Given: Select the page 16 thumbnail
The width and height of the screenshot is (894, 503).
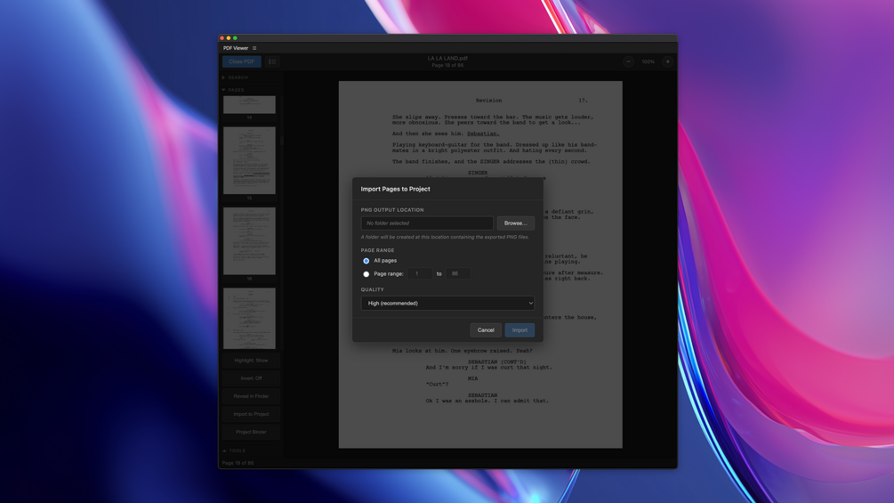Looking at the screenshot, I should click(249, 241).
